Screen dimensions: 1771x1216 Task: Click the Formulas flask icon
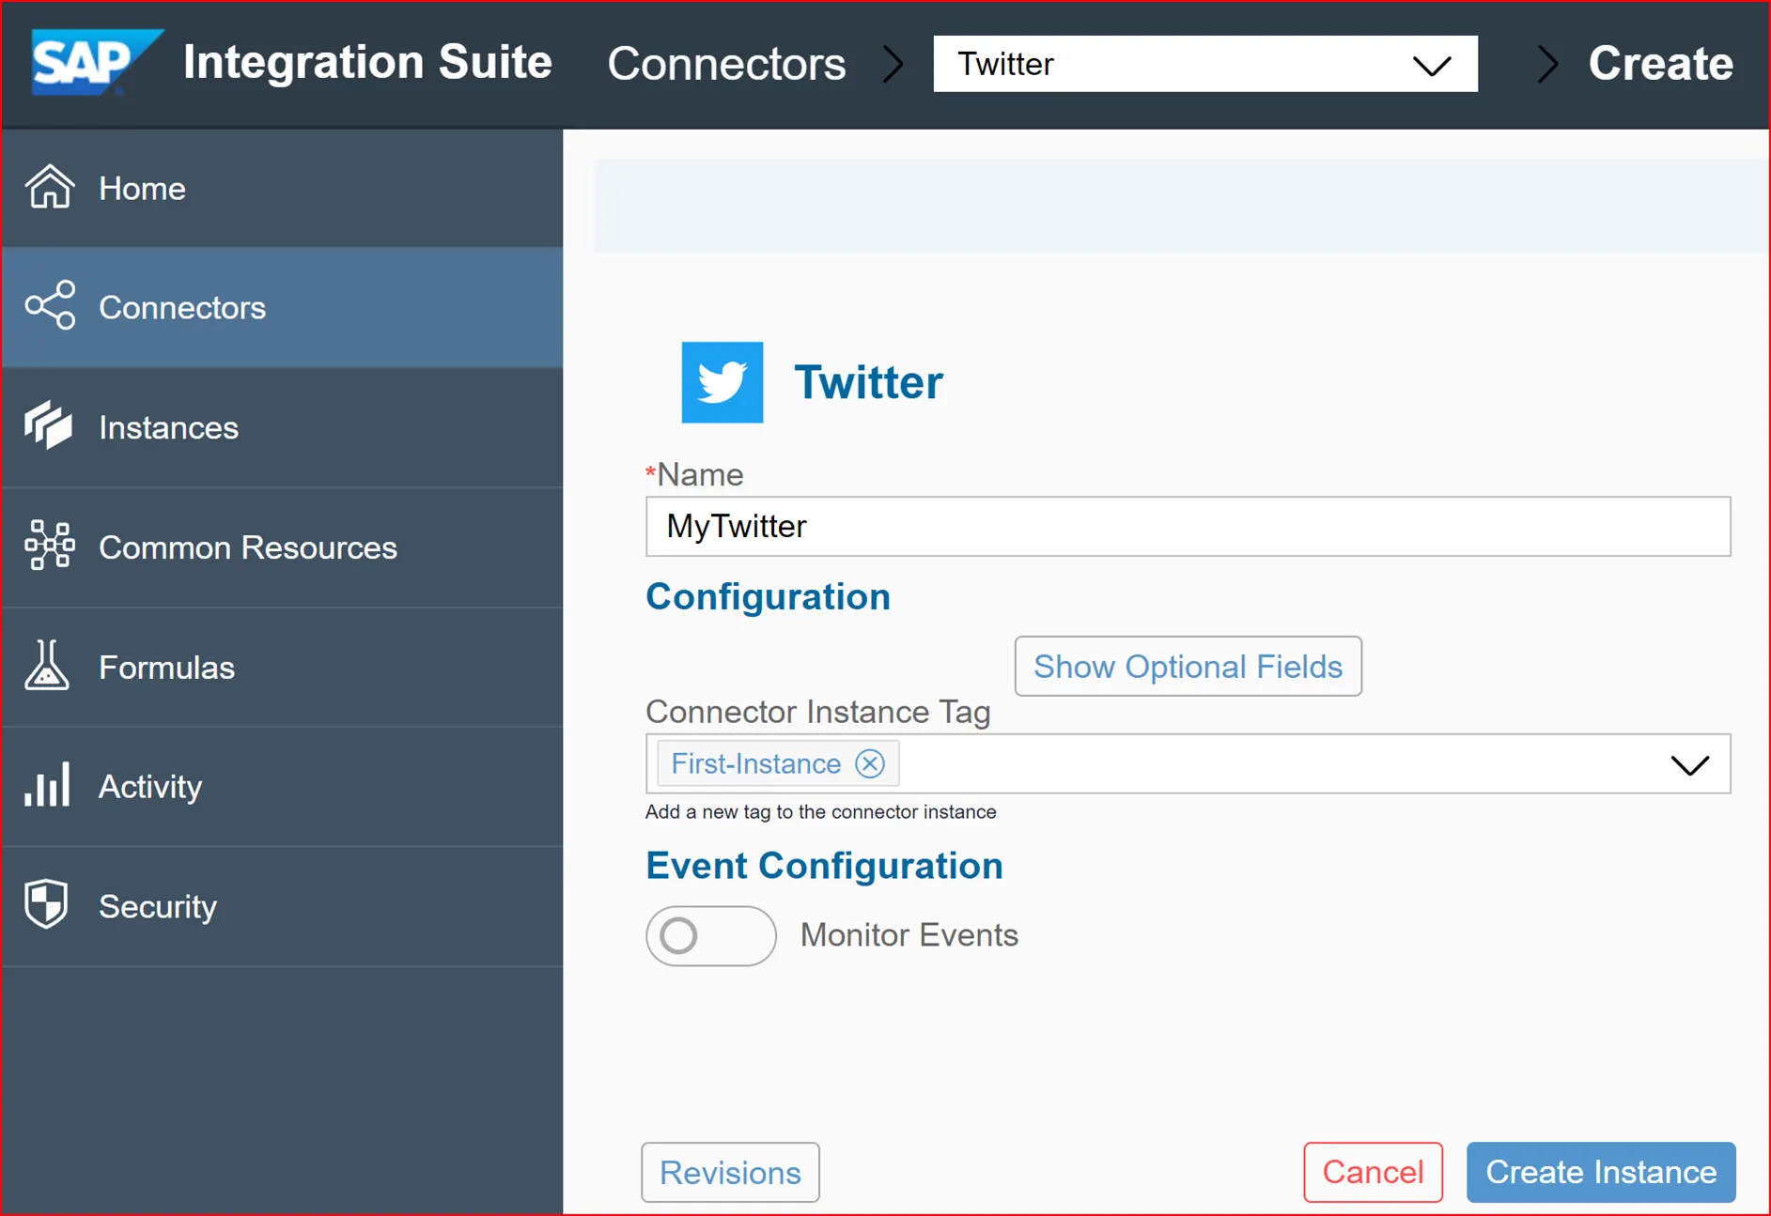49,667
